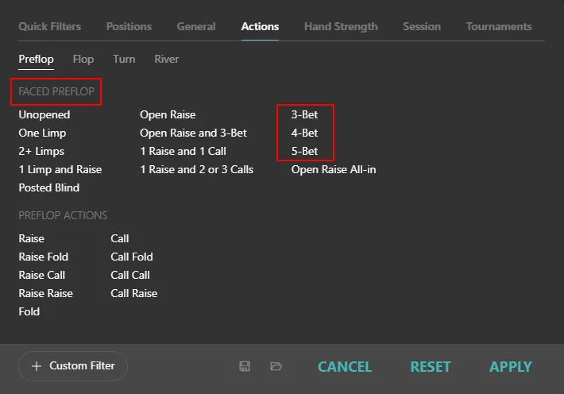Click RESET to clear filters
The height and width of the screenshot is (394, 564).
point(430,366)
